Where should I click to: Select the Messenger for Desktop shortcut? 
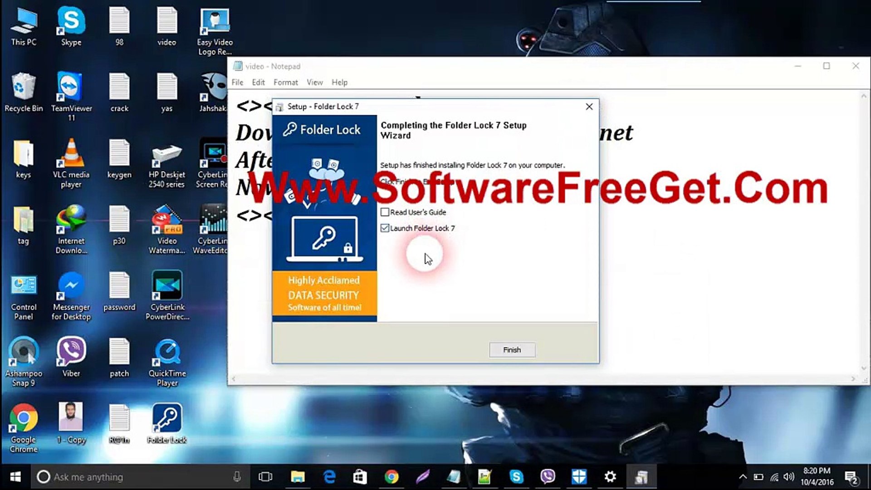click(71, 296)
